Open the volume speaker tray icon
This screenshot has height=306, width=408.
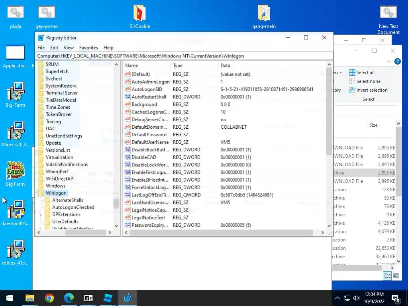(356, 298)
